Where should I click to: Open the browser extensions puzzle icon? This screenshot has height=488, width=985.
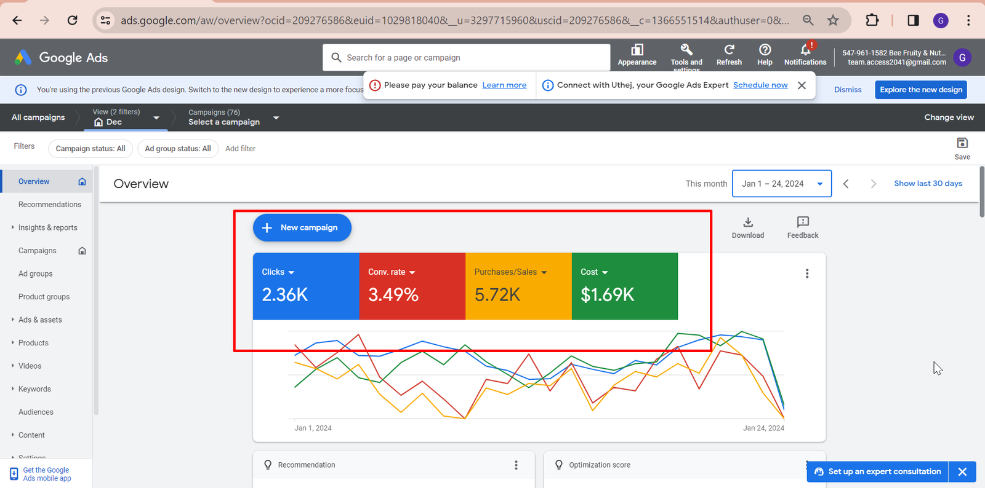click(872, 20)
